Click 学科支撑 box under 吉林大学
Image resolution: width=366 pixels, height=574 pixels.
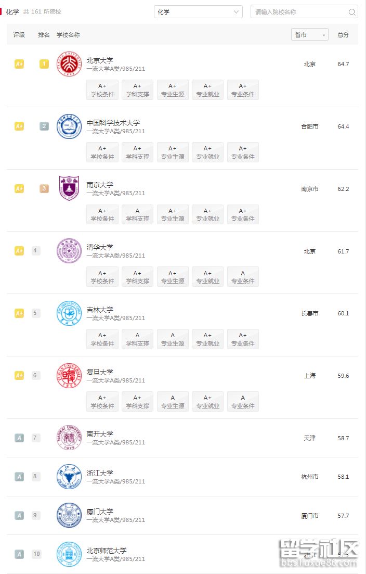click(137, 339)
